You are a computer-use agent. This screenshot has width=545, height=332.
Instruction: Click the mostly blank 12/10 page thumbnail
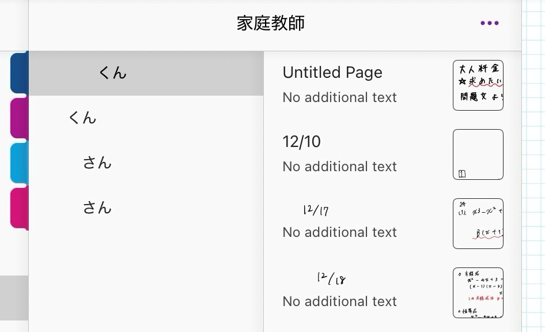click(x=478, y=154)
